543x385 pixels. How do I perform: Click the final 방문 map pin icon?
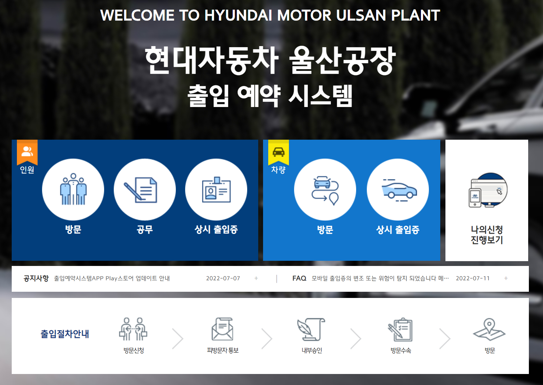[x=489, y=329]
